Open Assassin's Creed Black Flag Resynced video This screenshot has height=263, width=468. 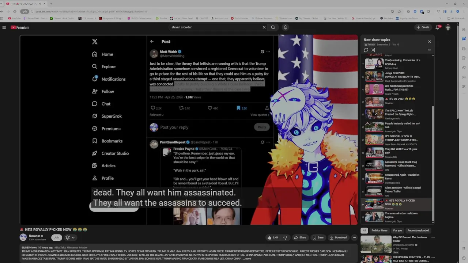coord(397,165)
